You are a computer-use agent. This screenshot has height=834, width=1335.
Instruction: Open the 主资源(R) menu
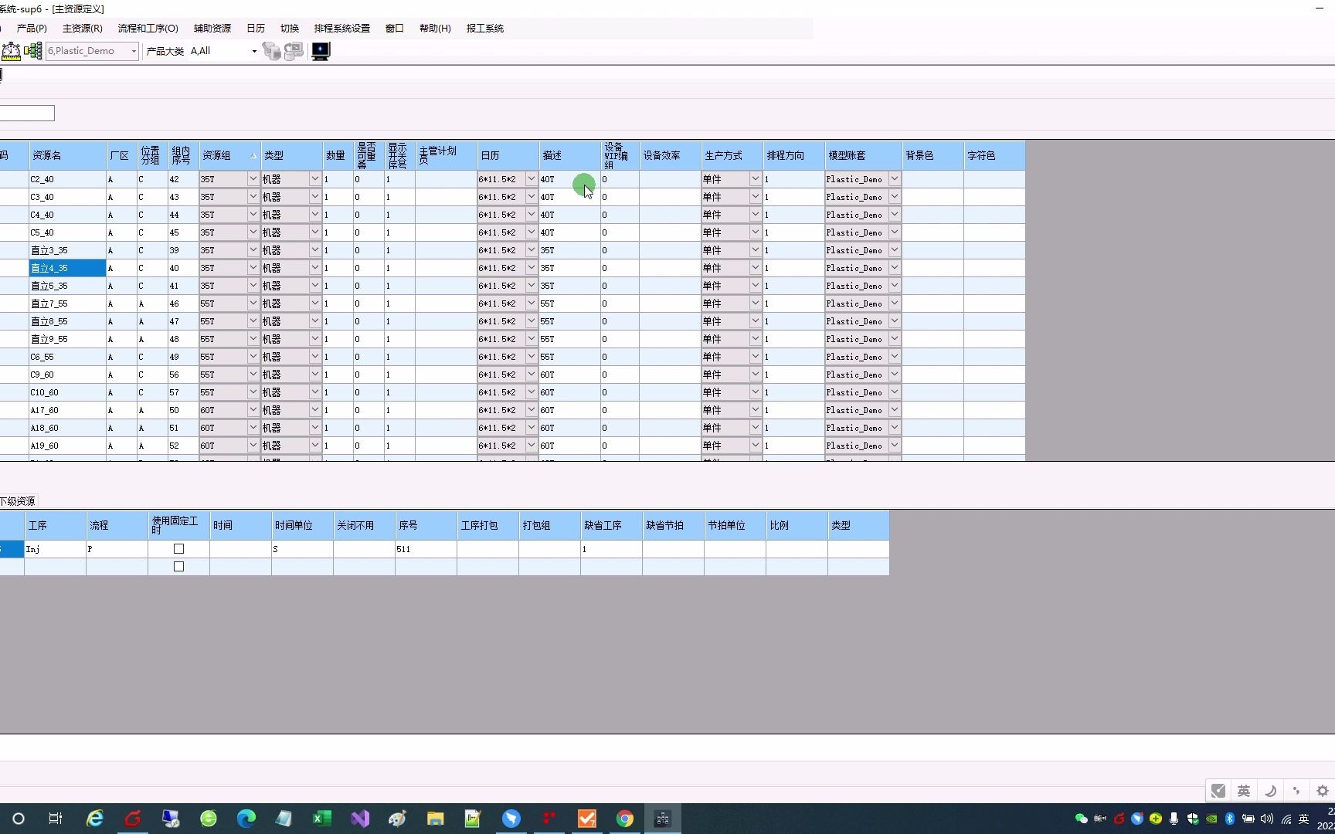[83, 29]
